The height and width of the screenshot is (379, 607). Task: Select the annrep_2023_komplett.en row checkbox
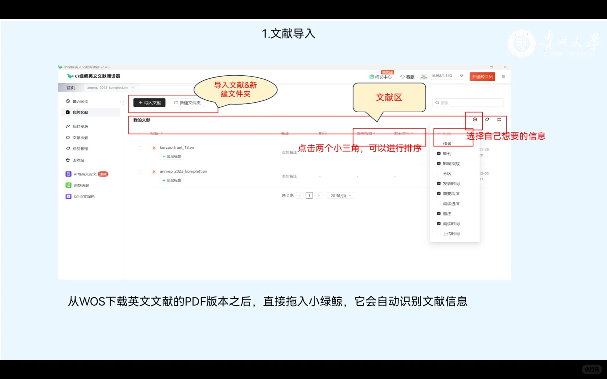pyautogui.click(x=139, y=172)
